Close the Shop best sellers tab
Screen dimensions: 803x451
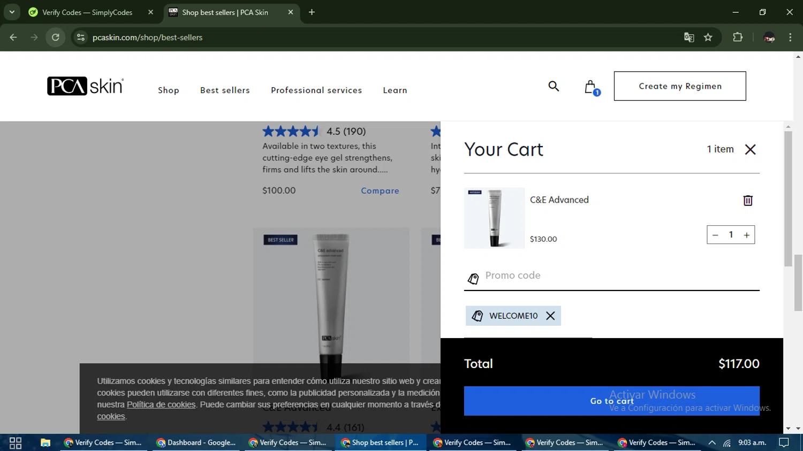tap(290, 12)
